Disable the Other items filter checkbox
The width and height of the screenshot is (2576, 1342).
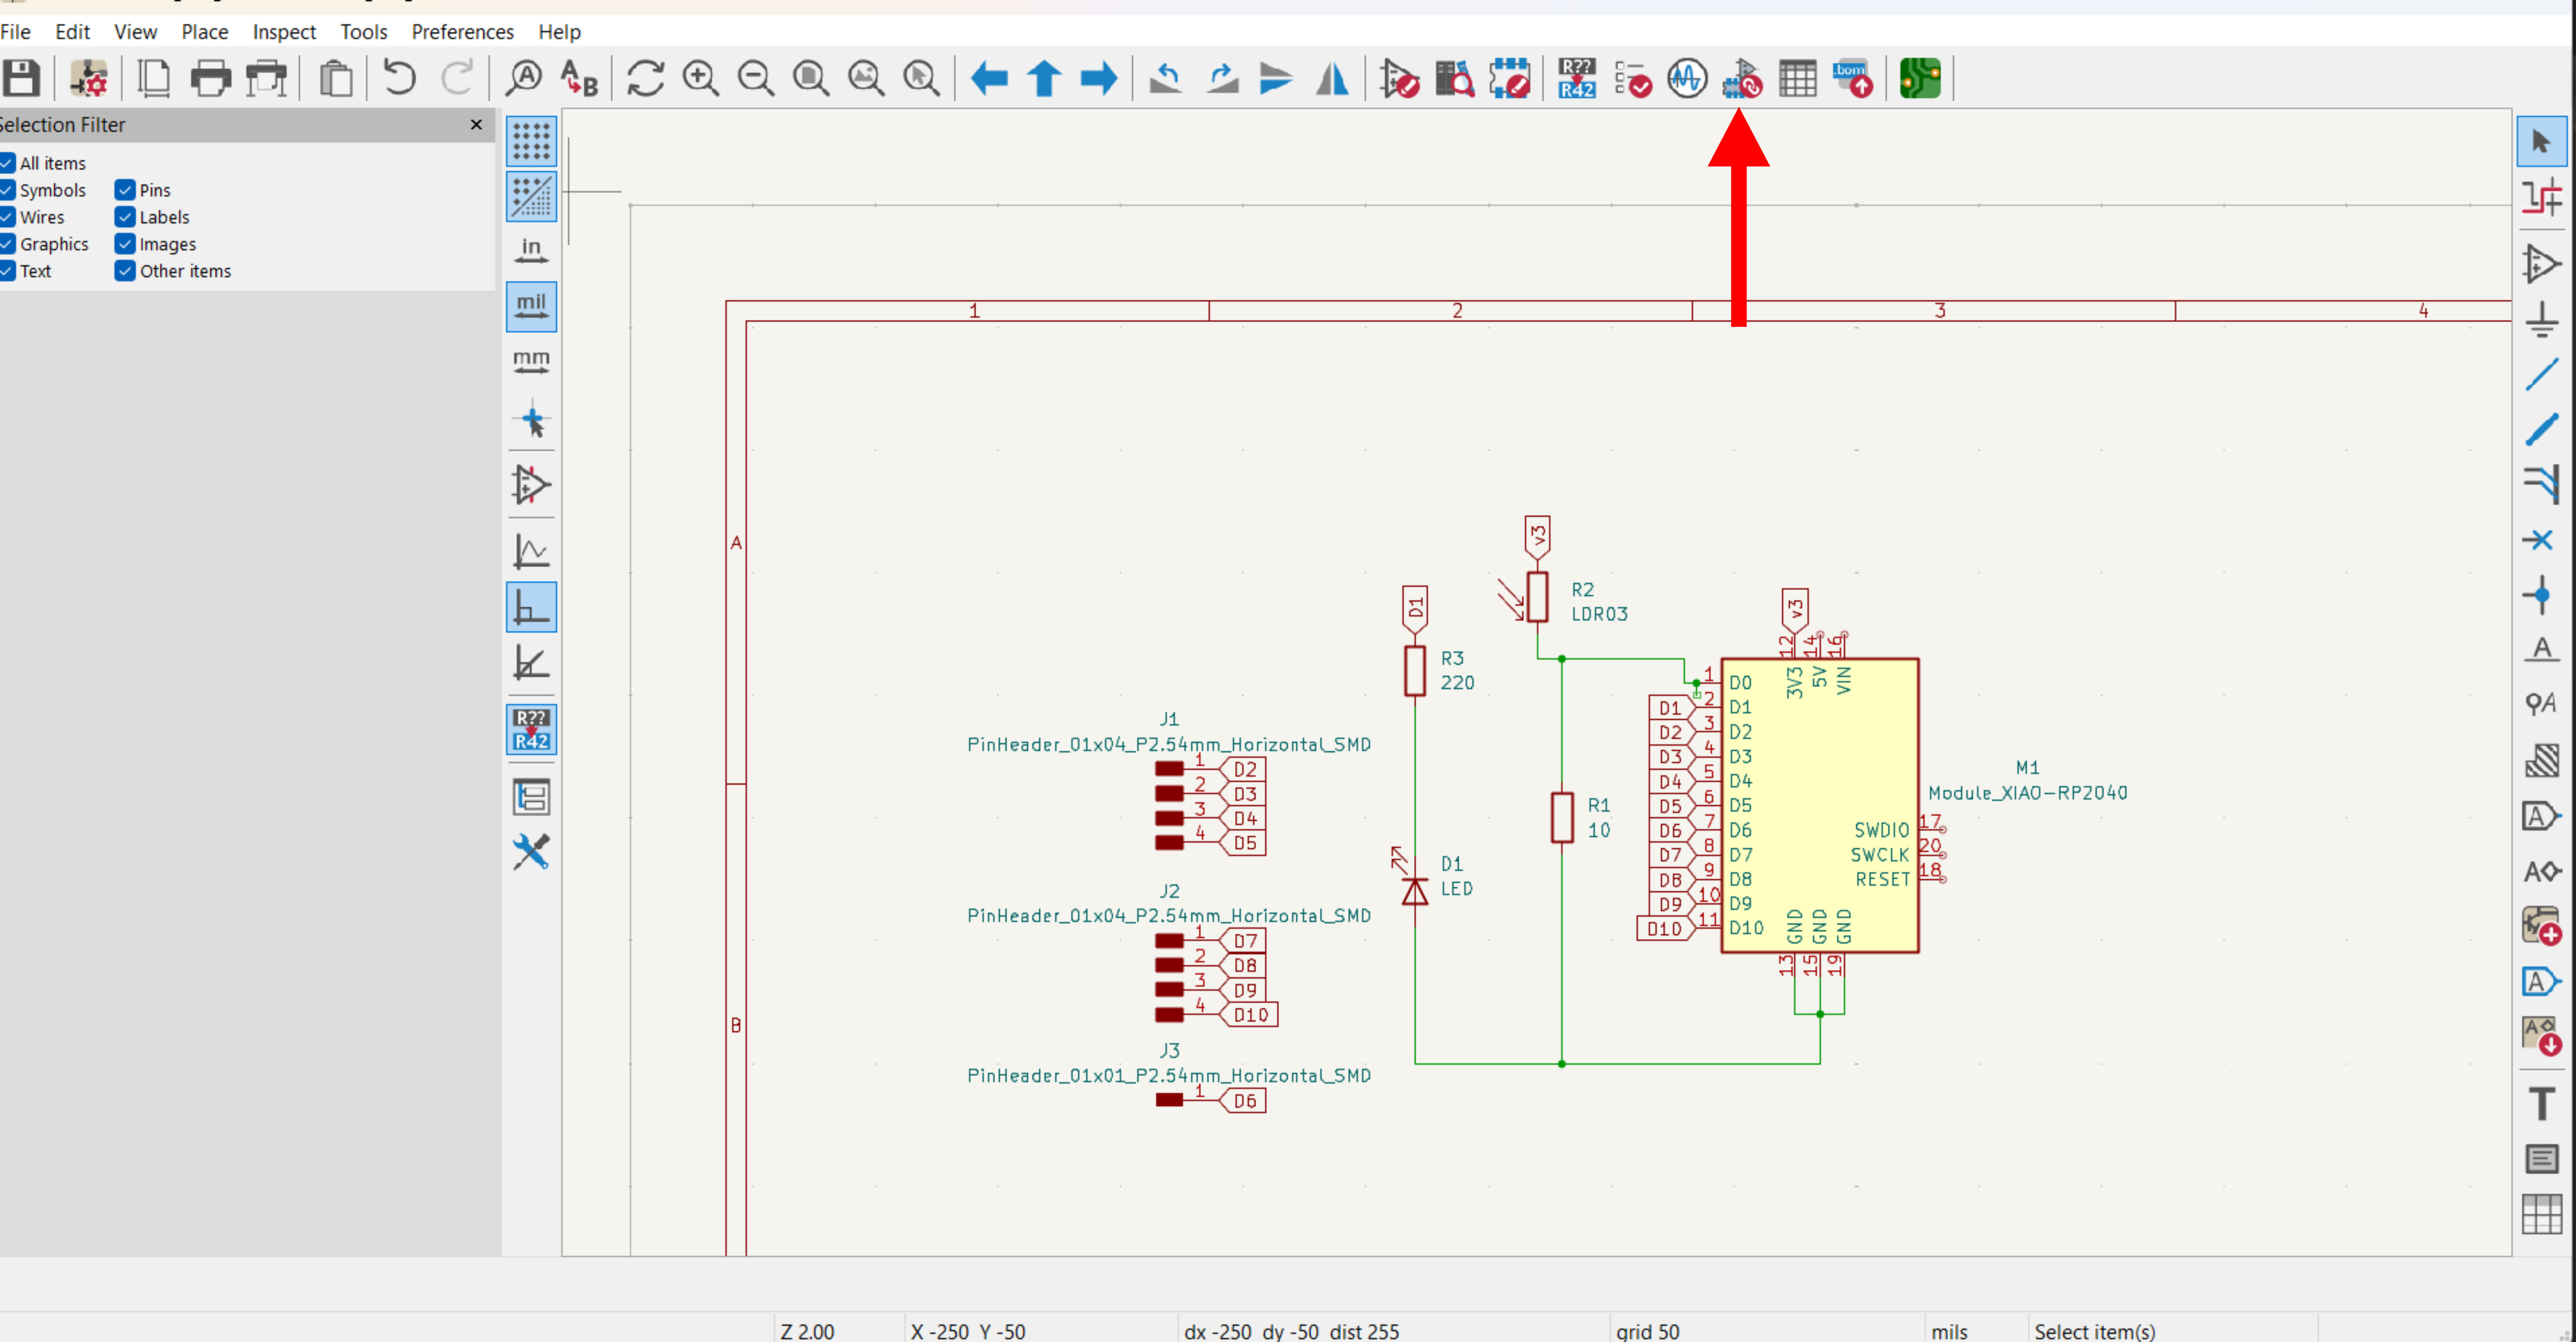pos(125,271)
